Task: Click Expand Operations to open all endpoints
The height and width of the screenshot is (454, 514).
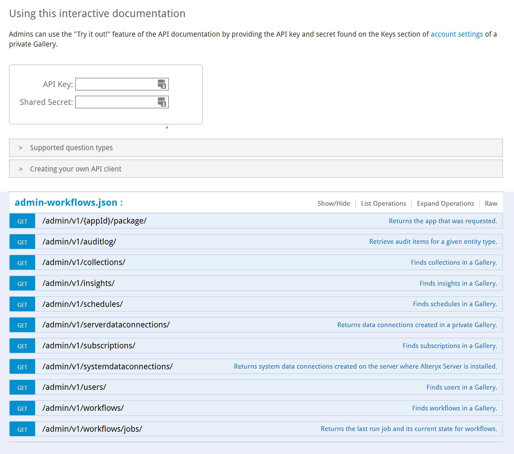Action: click(x=445, y=203)
